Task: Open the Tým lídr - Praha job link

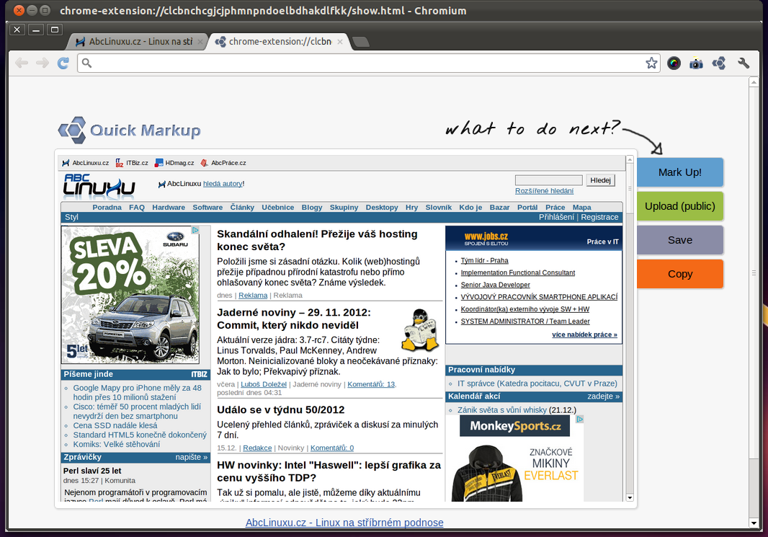Action: [484, 261]
